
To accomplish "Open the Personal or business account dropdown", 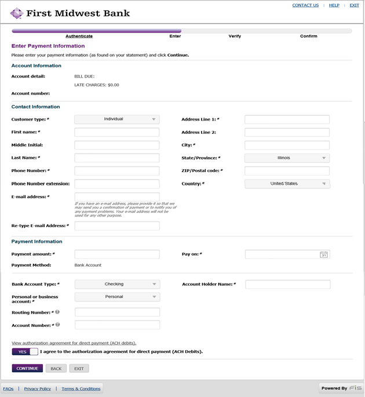I will pyautogui.click(x=117, y=297).
